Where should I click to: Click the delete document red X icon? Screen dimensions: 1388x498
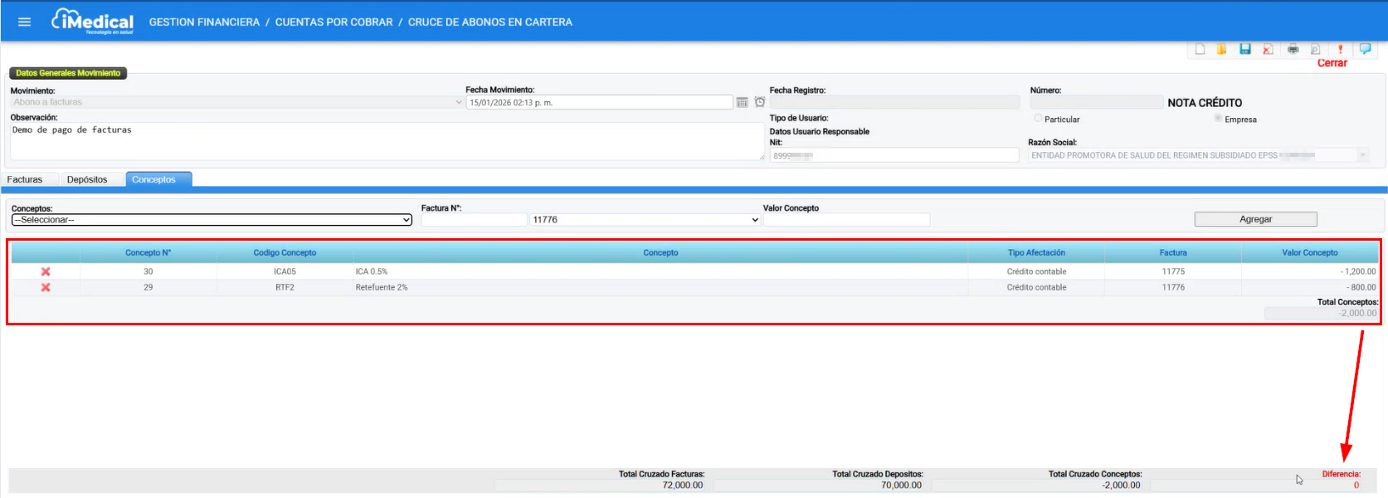pos(1268,50)
